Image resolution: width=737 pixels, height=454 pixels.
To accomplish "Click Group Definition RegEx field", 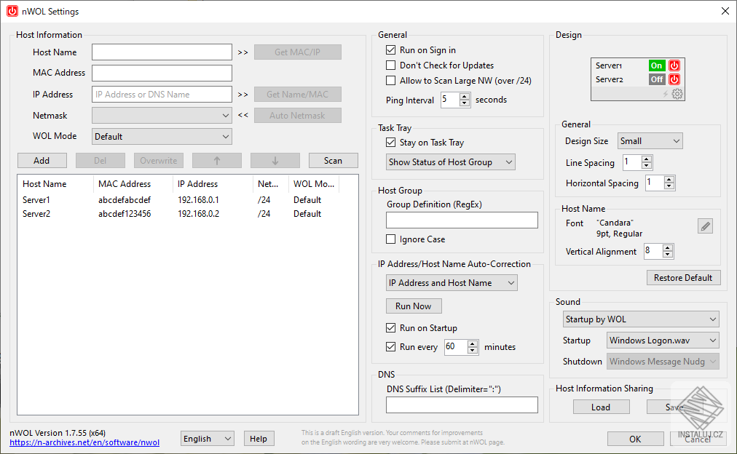I will pyautogui.click(x=462, y=220).
